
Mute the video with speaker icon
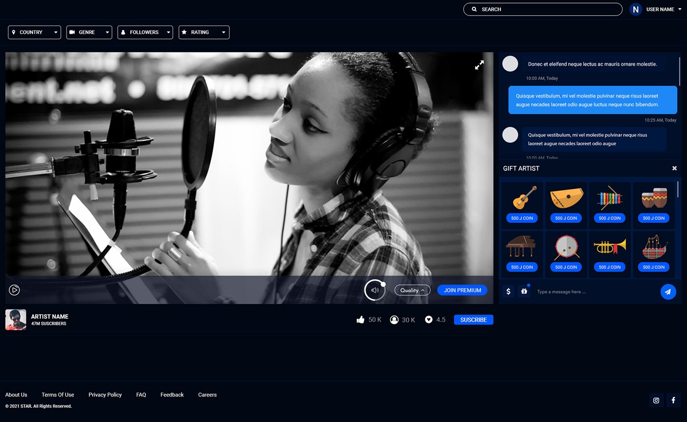pos(375,290)
